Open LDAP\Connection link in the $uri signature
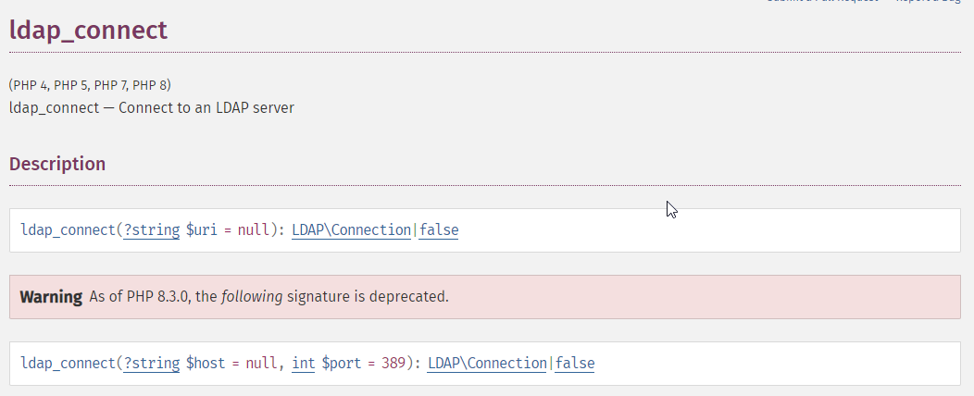 (x=351, y=230)
